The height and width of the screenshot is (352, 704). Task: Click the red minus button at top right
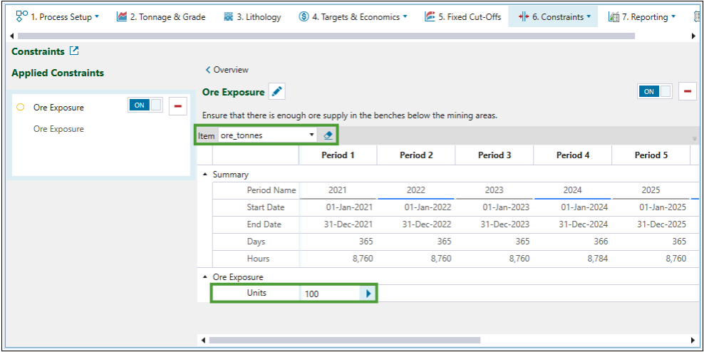pyautogui.click(x=688, y=92)
